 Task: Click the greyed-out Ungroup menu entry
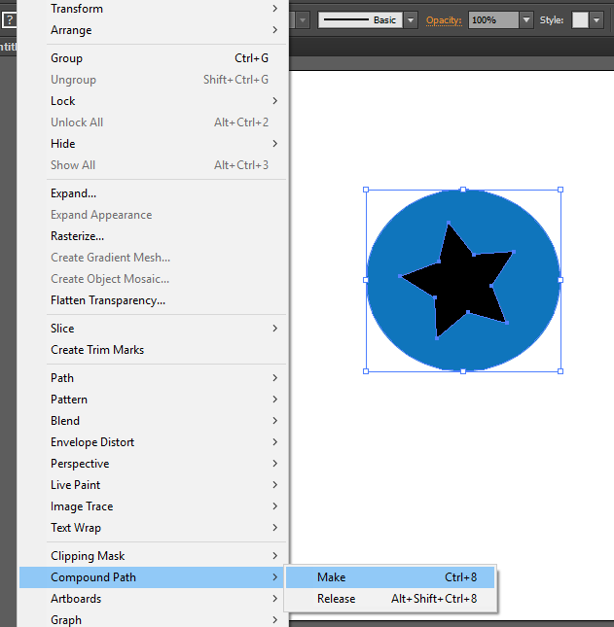tap(154, 80)
